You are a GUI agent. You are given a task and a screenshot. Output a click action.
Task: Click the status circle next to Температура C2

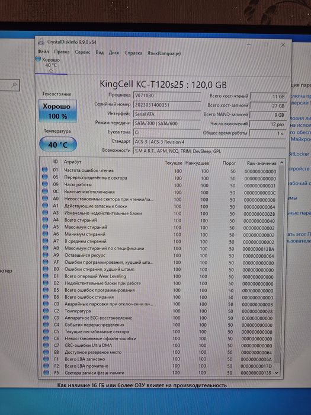tap(46, 311)
